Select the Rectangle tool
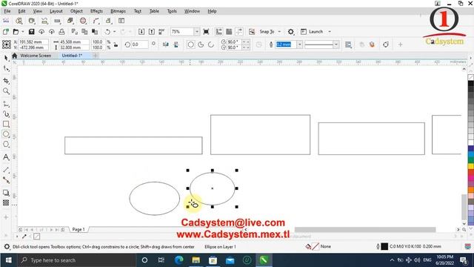The image size is (474, 267). pos(6,124)
